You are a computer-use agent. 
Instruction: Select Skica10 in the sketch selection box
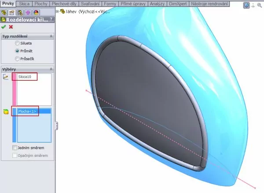tap(26, 77)
